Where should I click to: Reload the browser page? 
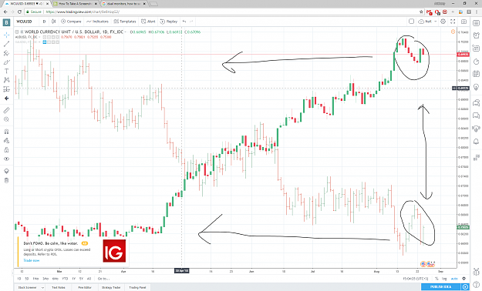[19, 12]
